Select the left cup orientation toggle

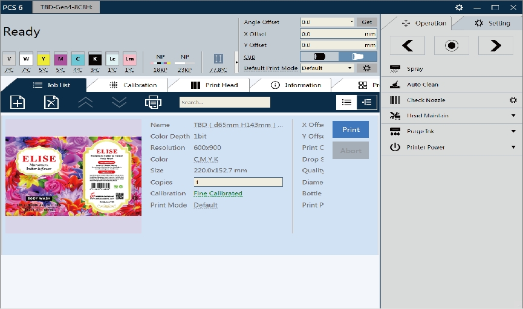(319, 56)
